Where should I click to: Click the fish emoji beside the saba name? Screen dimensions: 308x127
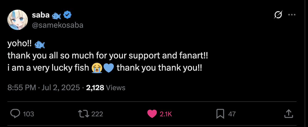56,16
